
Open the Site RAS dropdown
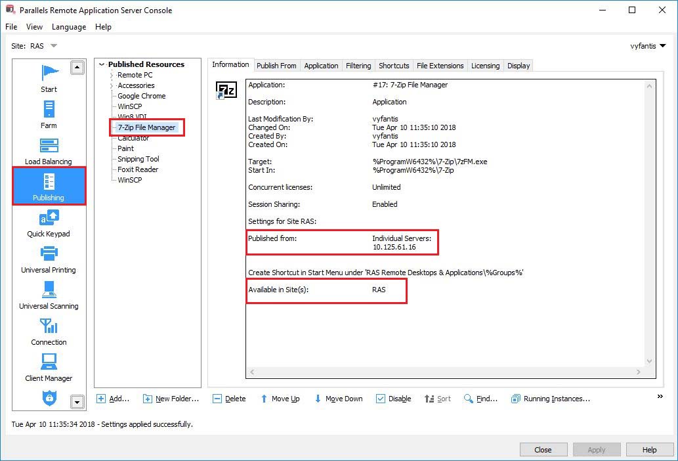pos(54,46)
